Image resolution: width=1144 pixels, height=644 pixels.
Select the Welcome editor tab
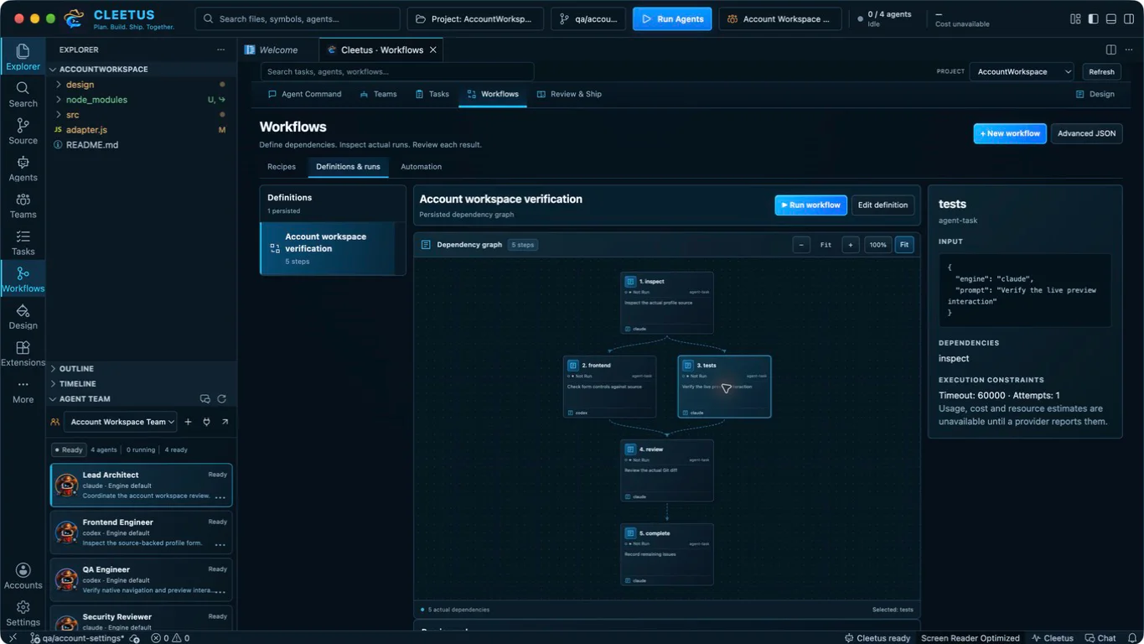tap(278, 49)
